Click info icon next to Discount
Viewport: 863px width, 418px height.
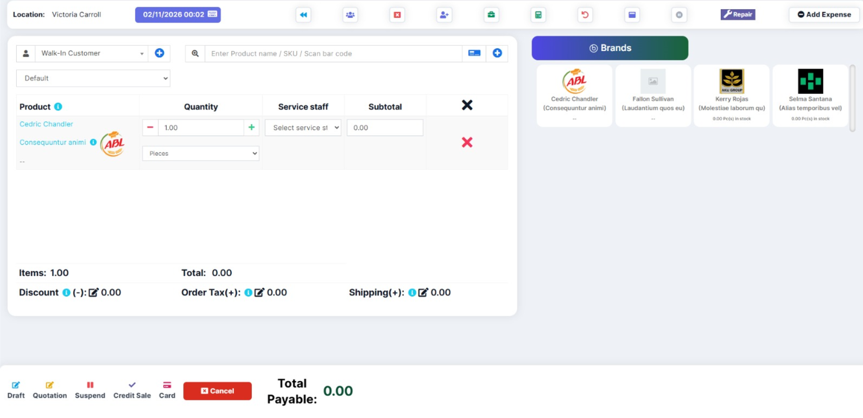(66, 293)
